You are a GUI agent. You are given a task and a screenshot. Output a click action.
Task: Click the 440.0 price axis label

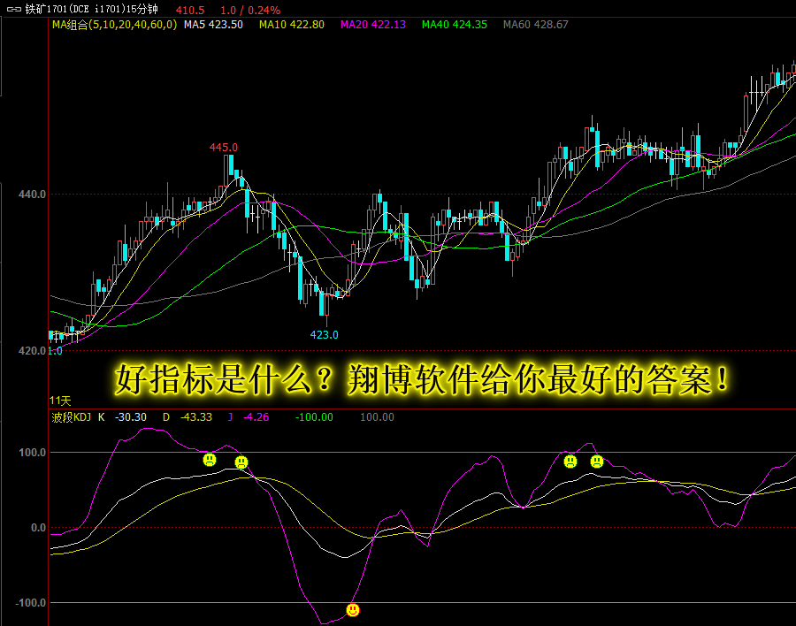tap(32, 195)
